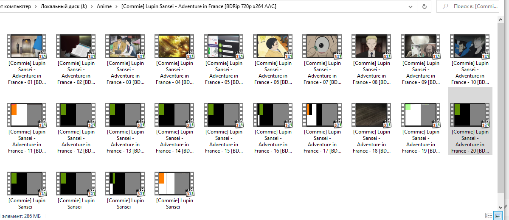Click the scrollbar down arrow

coord(501,207)
